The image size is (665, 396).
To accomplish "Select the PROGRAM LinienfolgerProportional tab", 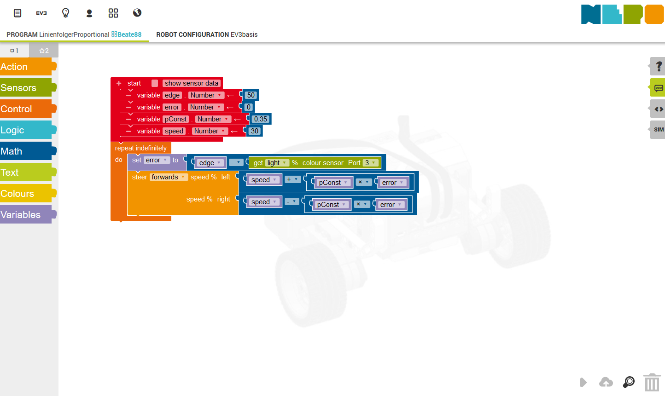I will (x=74, y=34).
